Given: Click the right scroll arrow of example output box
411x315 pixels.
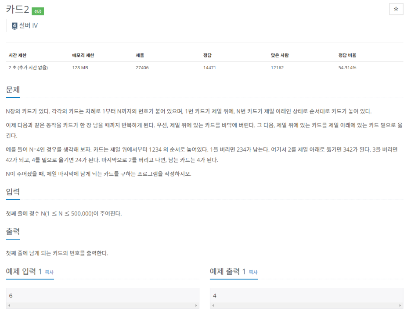Looking at the screenshot, I should point(400,305).
